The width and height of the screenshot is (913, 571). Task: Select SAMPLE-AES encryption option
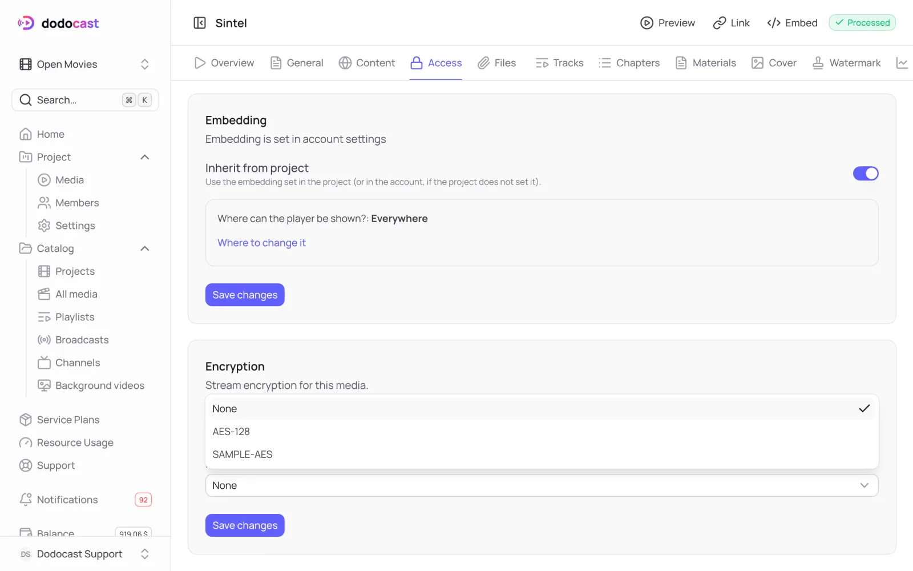click(542, 455)
